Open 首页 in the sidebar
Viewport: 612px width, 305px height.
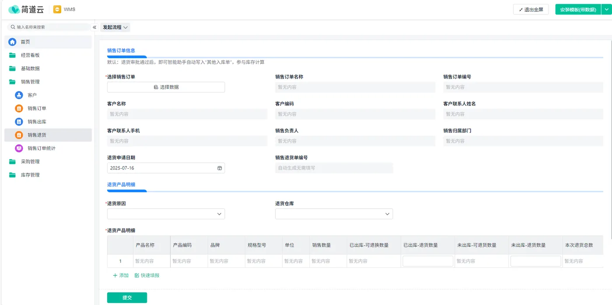click(x=48, y=42)
